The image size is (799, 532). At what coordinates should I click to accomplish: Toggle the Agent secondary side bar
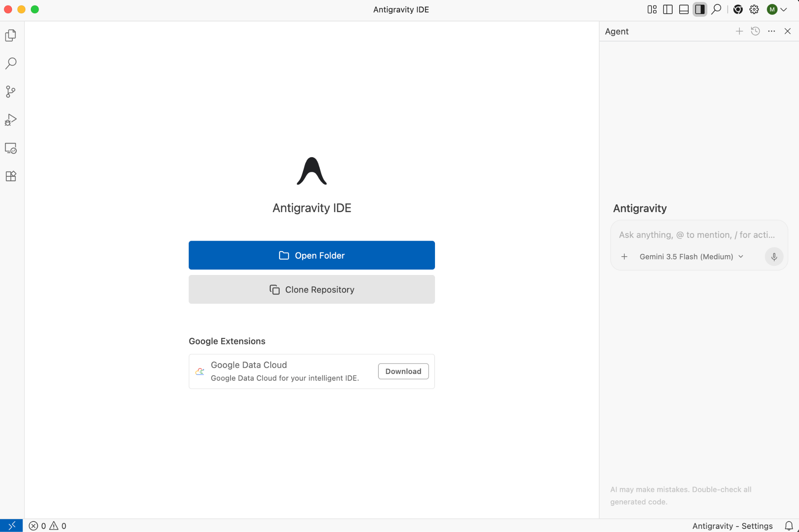700,9
